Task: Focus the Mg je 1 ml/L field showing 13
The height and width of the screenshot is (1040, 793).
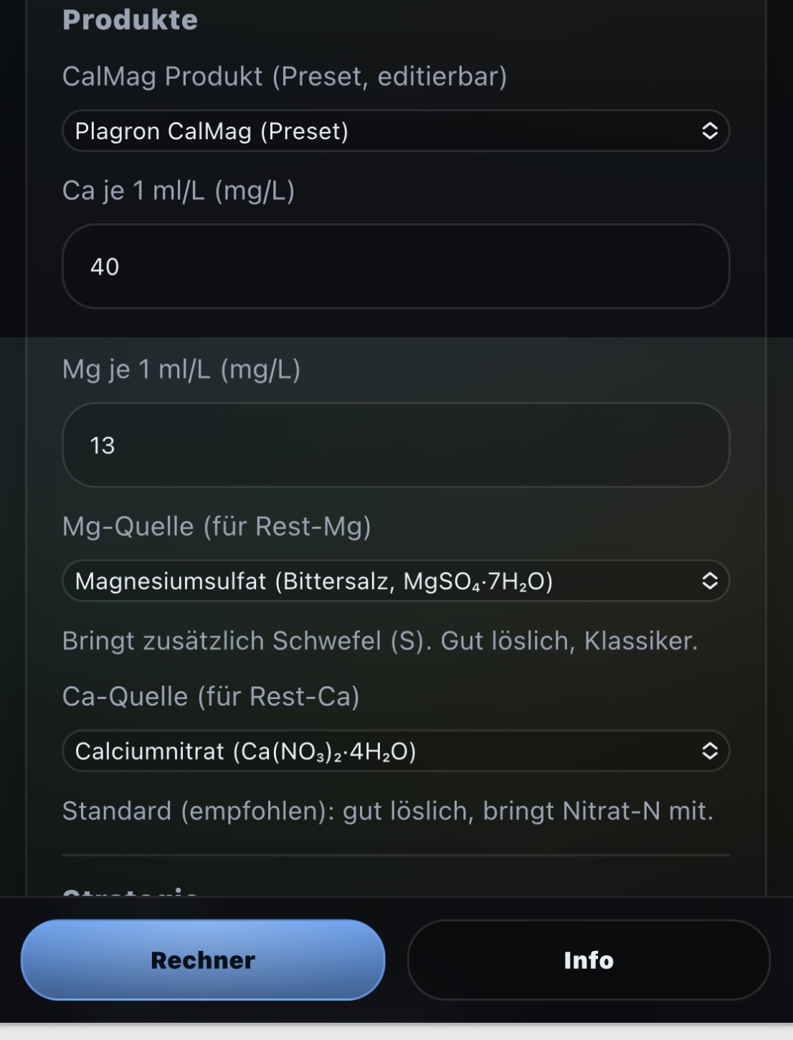Action: tap(396, 445)
